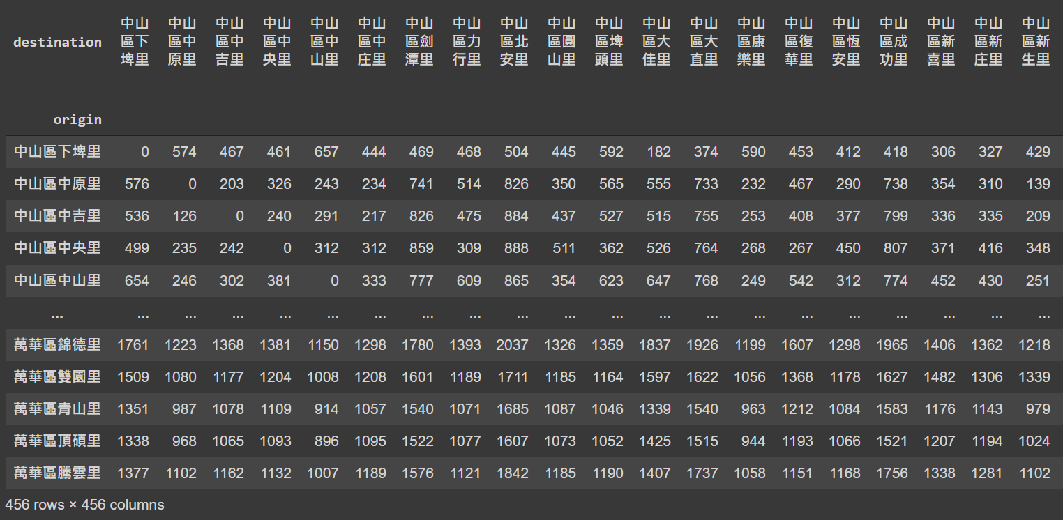Click value 807 in the 中山區中央里 row
Viewport: 1063px width, 520px height.
(x=896, y=248)
